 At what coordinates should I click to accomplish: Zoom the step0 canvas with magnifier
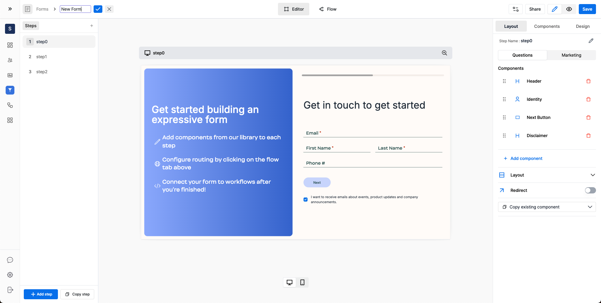pyautogui.click(x=444, y=53)
